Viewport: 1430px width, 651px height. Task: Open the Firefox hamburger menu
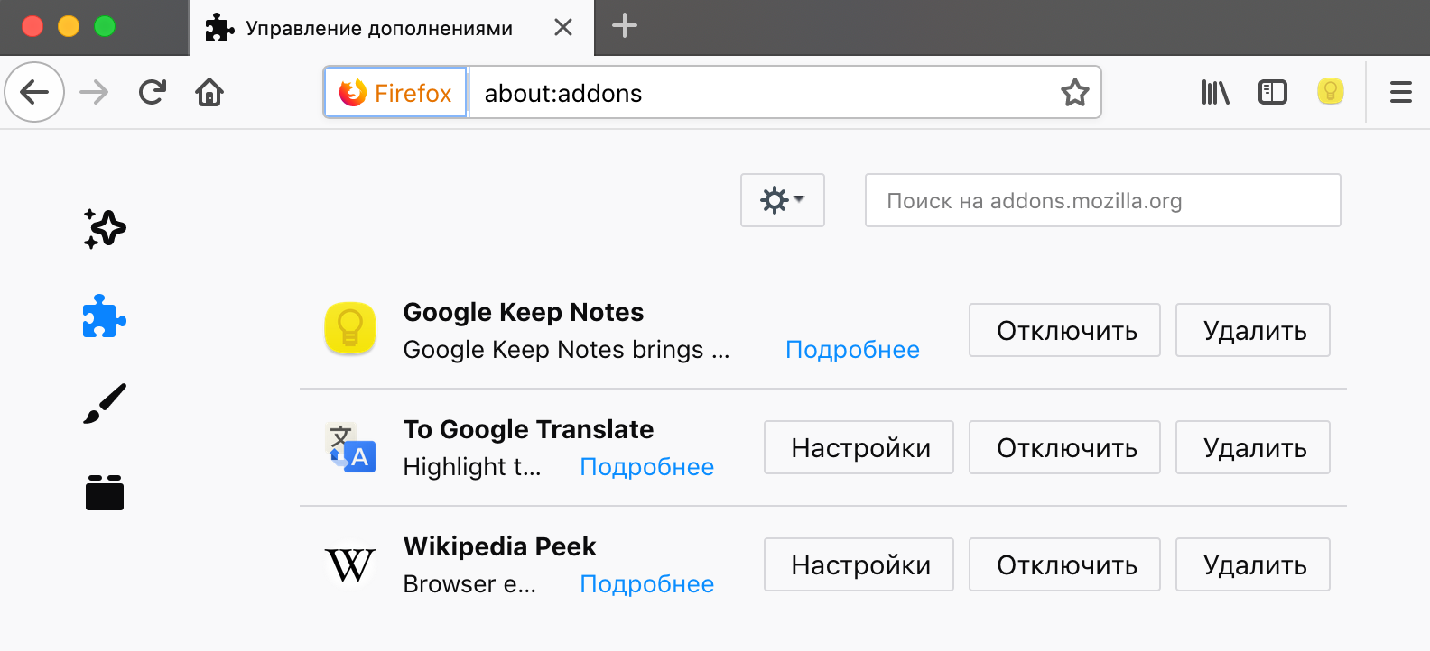[x=1400, y=92]
